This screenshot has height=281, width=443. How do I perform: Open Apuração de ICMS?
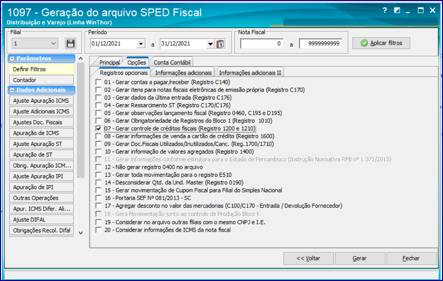pos(41,133)
